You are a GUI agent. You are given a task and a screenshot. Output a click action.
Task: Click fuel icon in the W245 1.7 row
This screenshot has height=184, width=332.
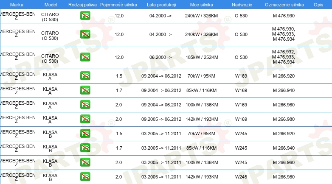pyautogui.click(x=85, y=148)
